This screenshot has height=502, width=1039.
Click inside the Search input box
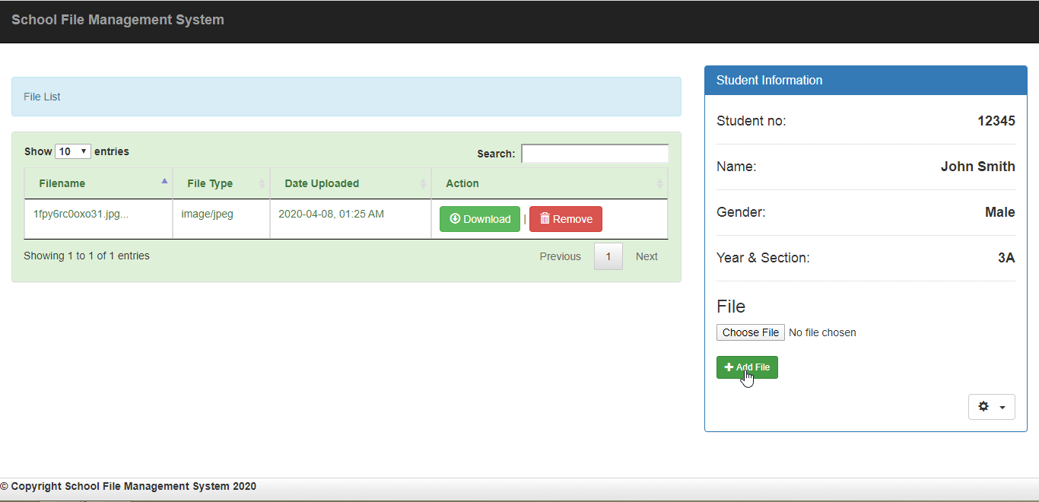click(595, 153)
